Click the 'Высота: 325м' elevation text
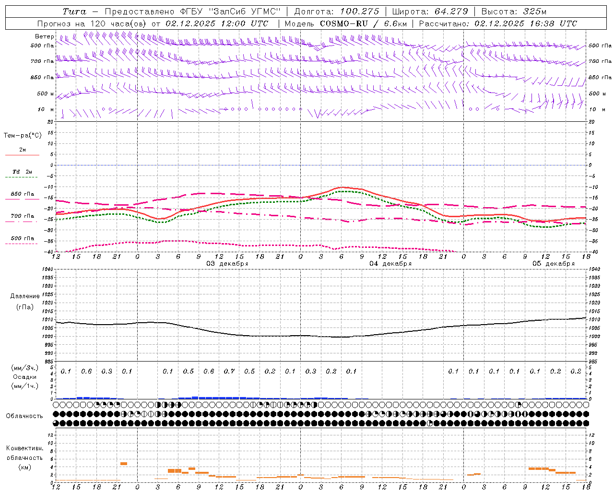The height and width of the screenshot is (491, 614). pos(514,12)
